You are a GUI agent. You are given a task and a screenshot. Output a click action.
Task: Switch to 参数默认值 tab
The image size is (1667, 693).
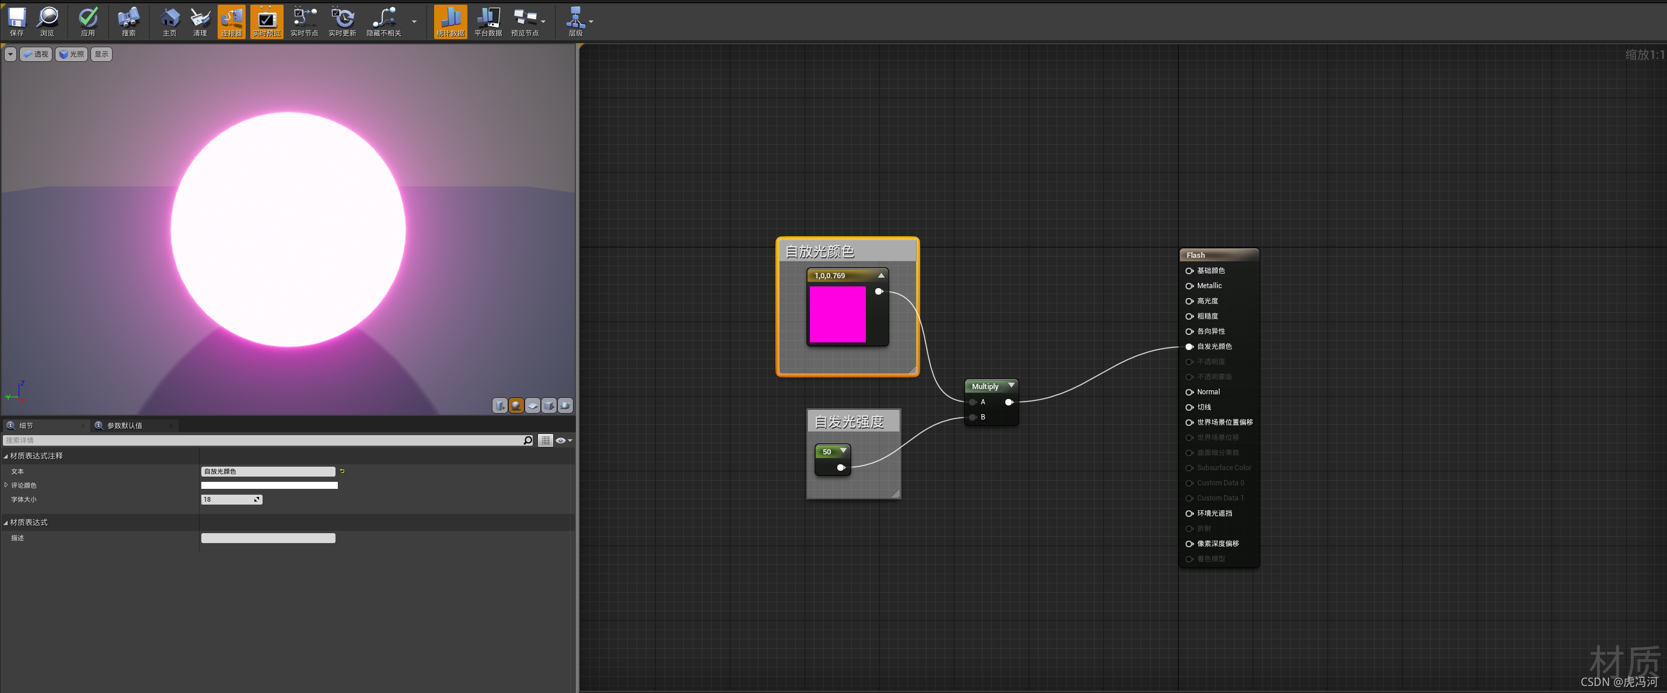pyautogui.click(x=124, y=425)
